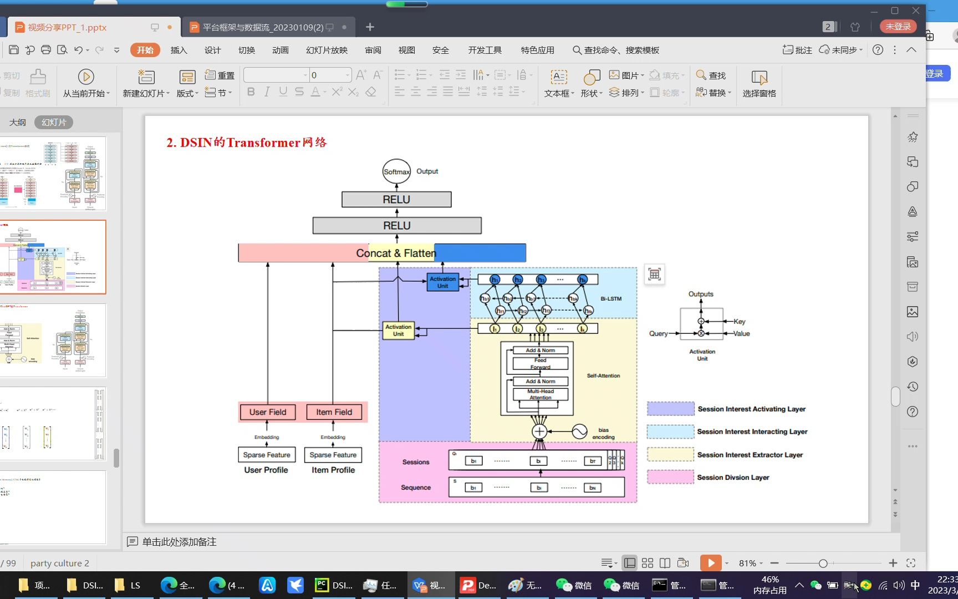Click the Print icon in quick access toolbar
The image size is (958, 599).
click(46, 50)
